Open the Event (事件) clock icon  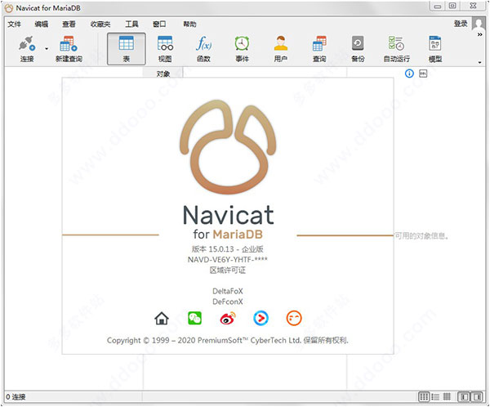[243, 49]
